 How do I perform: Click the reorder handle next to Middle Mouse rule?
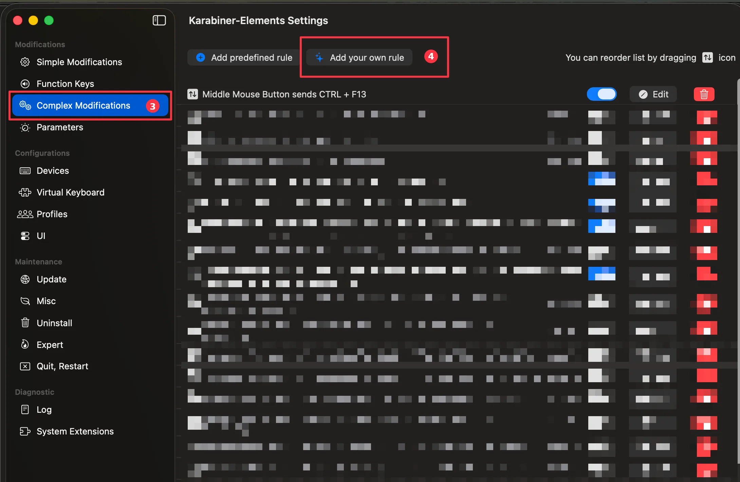coord(192,94)
